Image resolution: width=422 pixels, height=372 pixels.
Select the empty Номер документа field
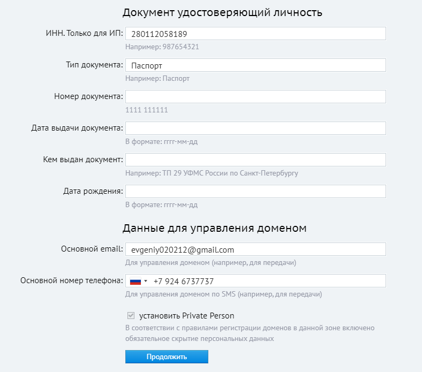click(x=255, y=97)
